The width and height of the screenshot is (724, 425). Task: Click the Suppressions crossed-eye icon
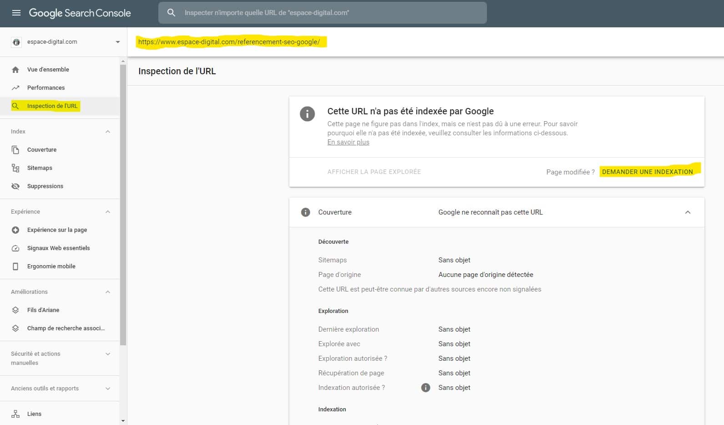15,186
